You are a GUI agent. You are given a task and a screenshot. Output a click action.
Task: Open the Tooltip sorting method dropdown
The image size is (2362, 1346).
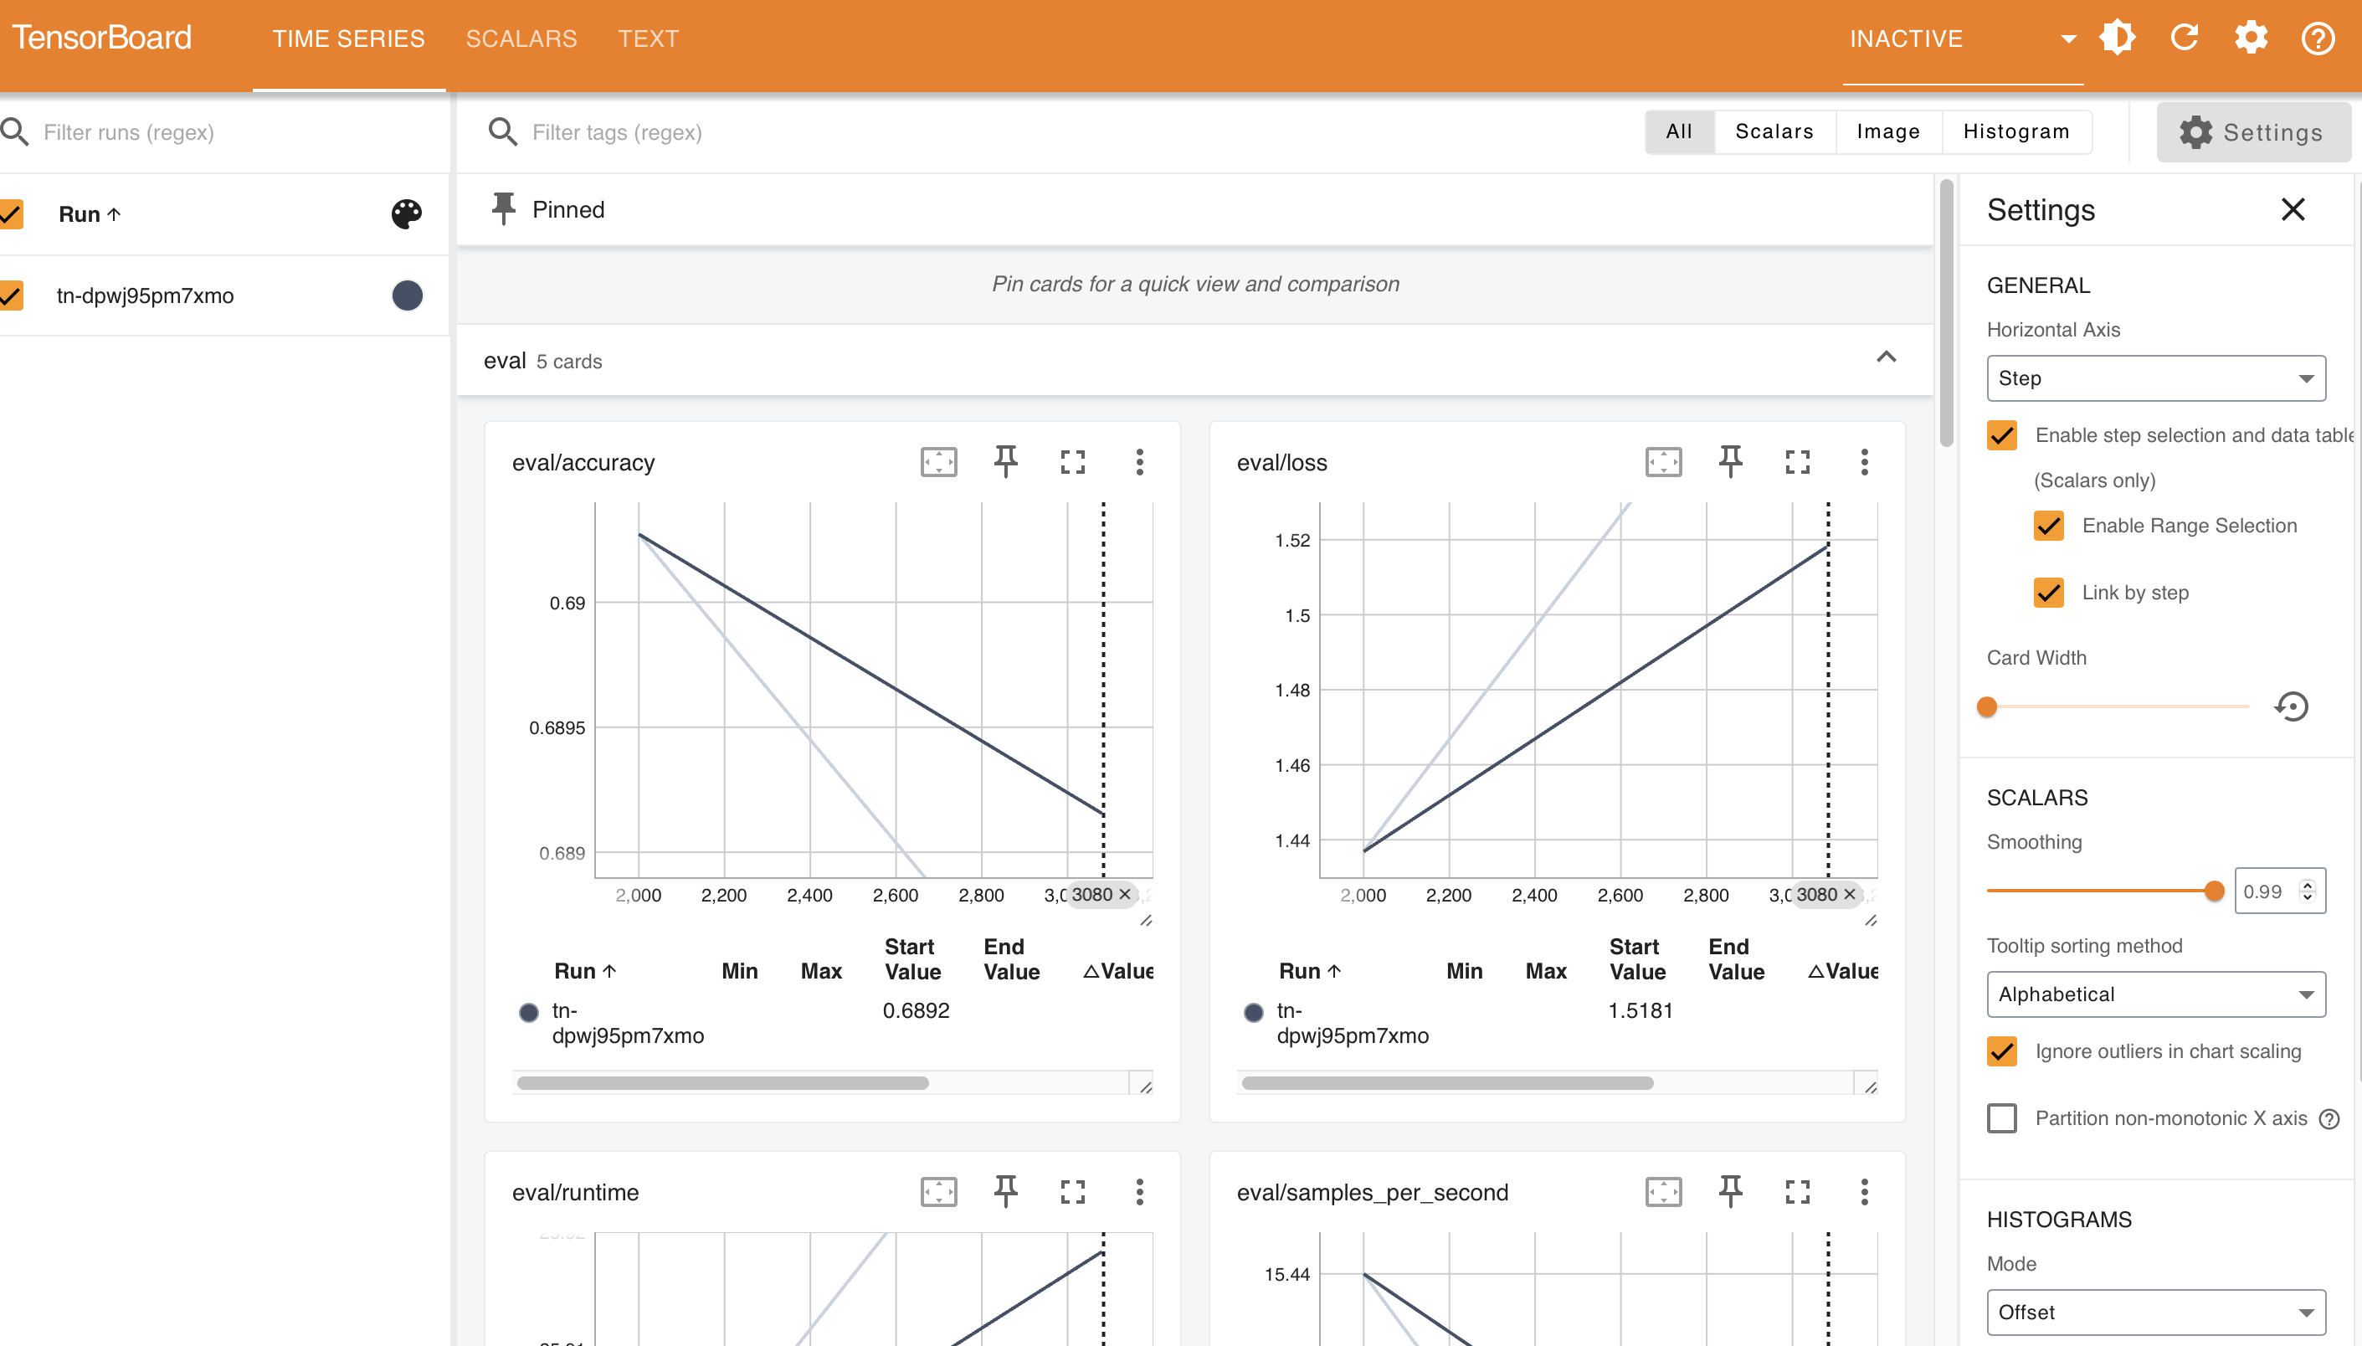(2156, 993)
